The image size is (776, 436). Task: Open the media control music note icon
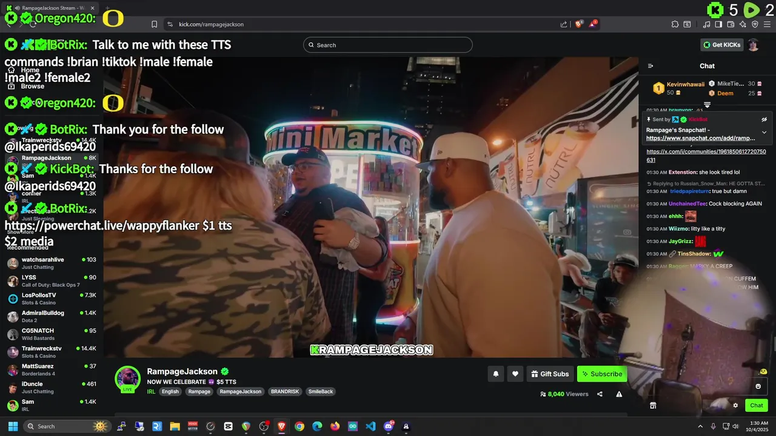click(707, 24)
